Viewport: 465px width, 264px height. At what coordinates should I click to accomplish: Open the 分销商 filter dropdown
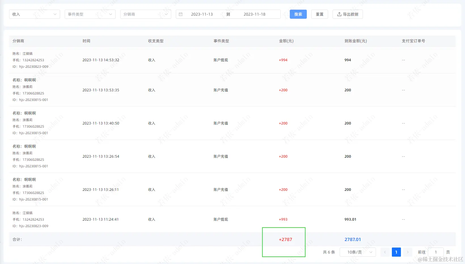[146, 14]
